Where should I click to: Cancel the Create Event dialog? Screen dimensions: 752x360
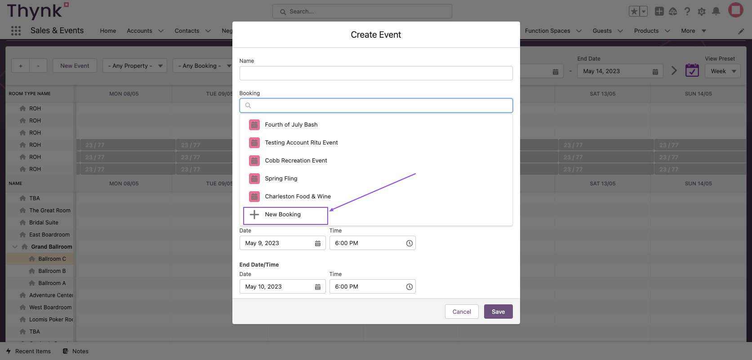click(462, 312)
